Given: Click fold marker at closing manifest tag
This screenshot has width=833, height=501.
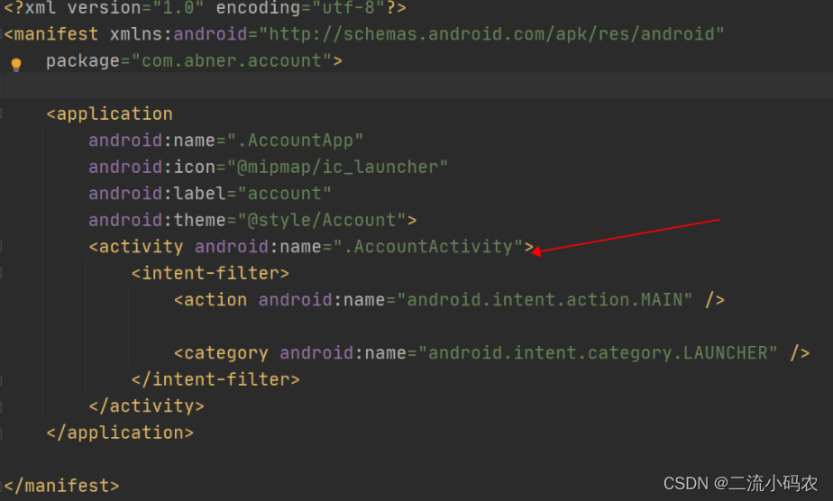Looking at the screenshot, I should click(2, 485).
